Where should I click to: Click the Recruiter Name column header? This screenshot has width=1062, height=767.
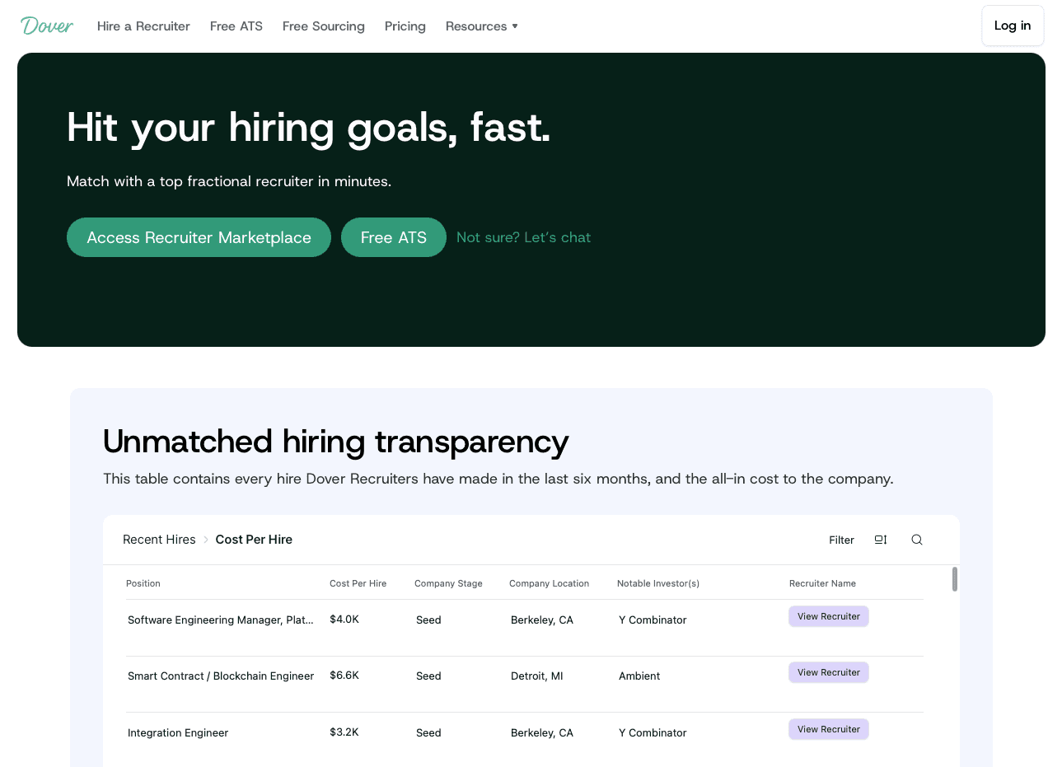pos(822,583)
